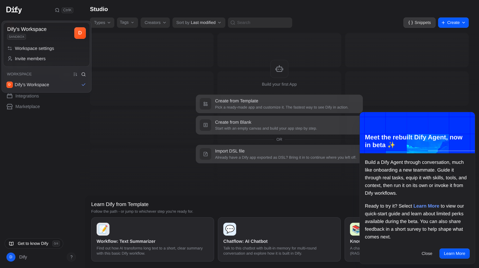Open quick search icon beside CtrlK
The image size is (479, 268).
(57, 10)
